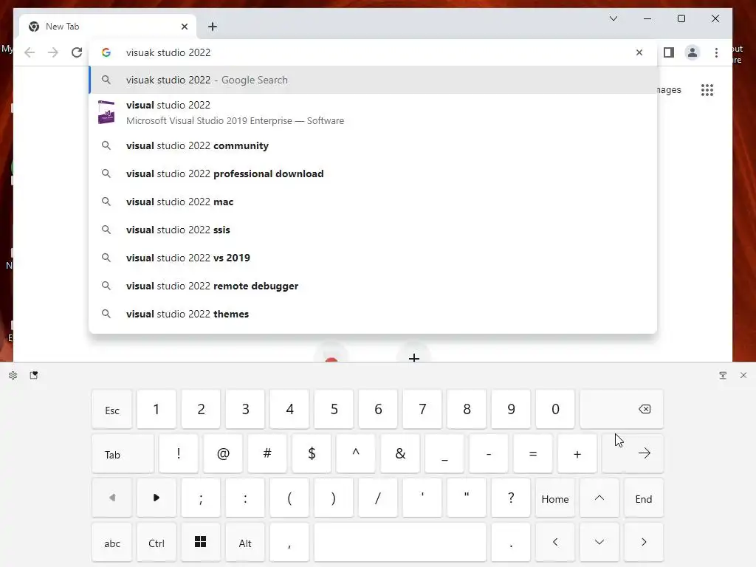The width and height of the screenshot is (756, 567).
Task: Click the Visual Studio product thumbnail in suggestions
Action: coord(106,112)
